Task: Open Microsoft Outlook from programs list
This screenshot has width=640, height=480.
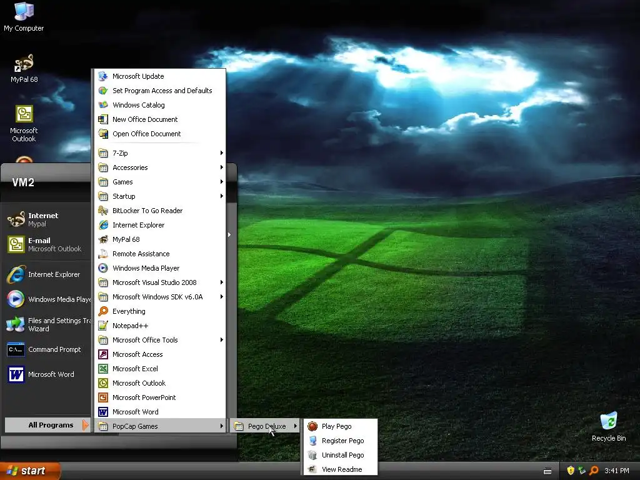Action: pyautogui.click(x=160, y=383)
